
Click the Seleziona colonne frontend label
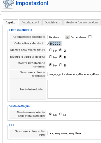tap(32, 74)
